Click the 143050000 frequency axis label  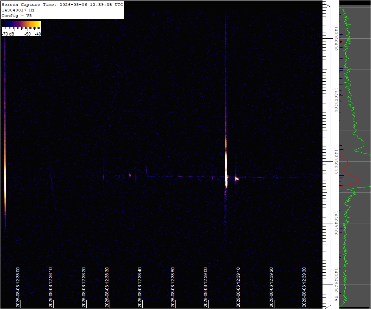coord(336,161)
